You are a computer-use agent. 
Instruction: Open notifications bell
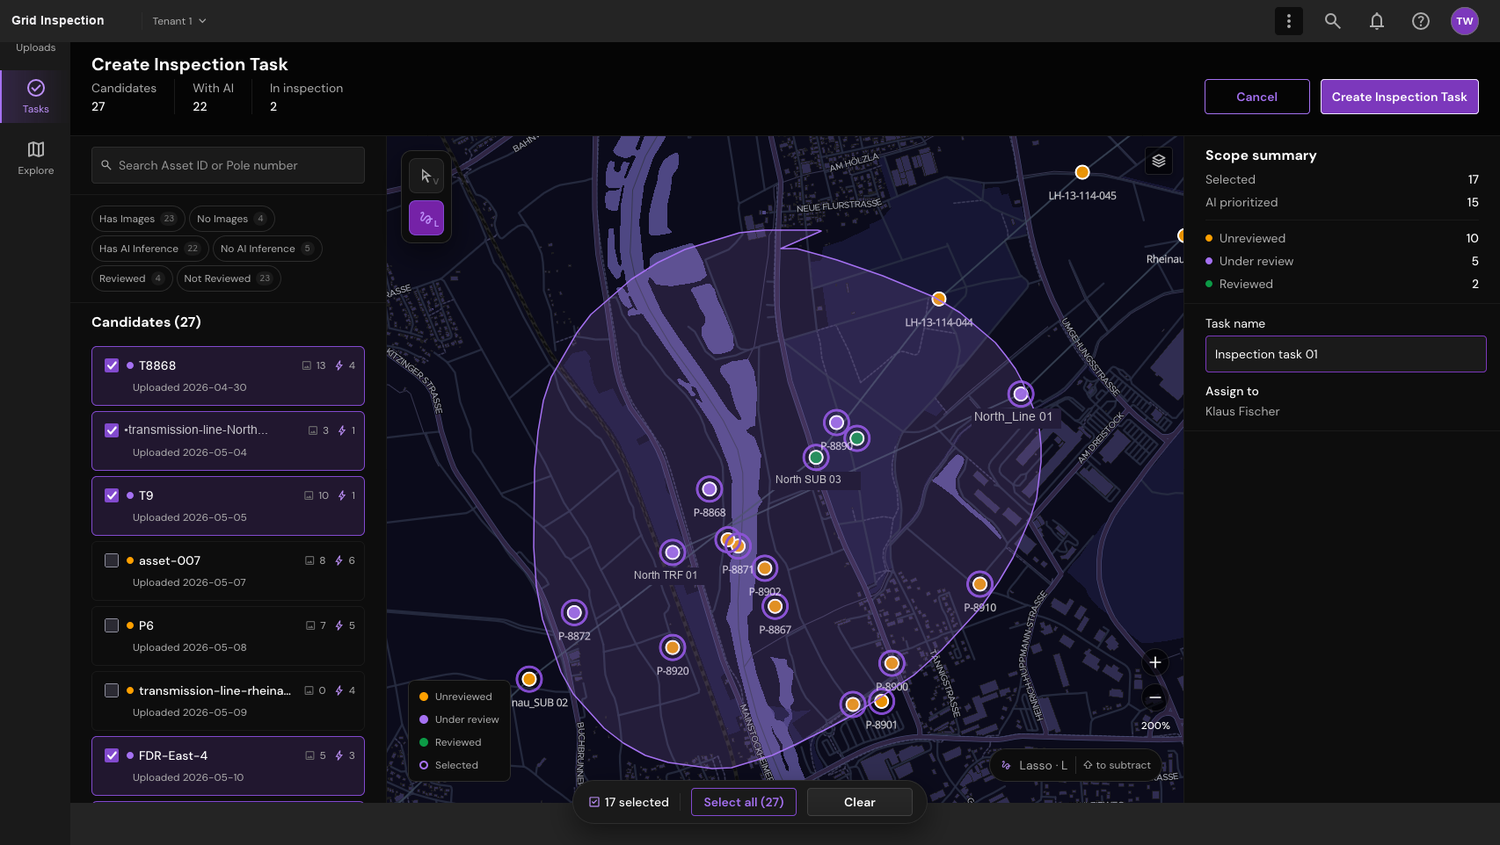tap(1377, 21)
